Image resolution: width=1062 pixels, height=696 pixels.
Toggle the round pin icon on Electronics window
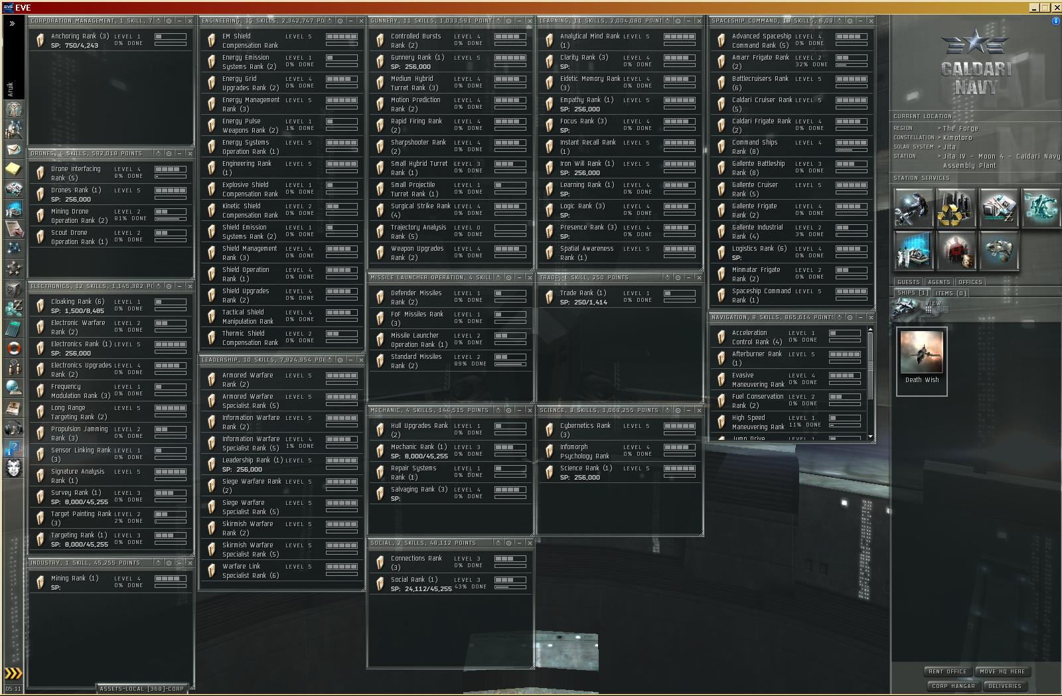coord(169,286)
